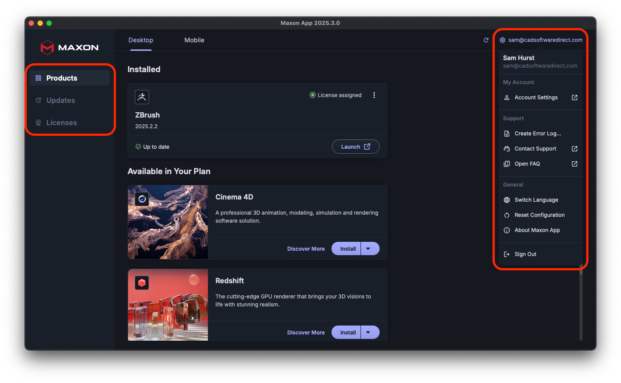The height and width of the screenshot is (383, 621).
Task: Launch ZBrush
Action: (x=356, y=147)
